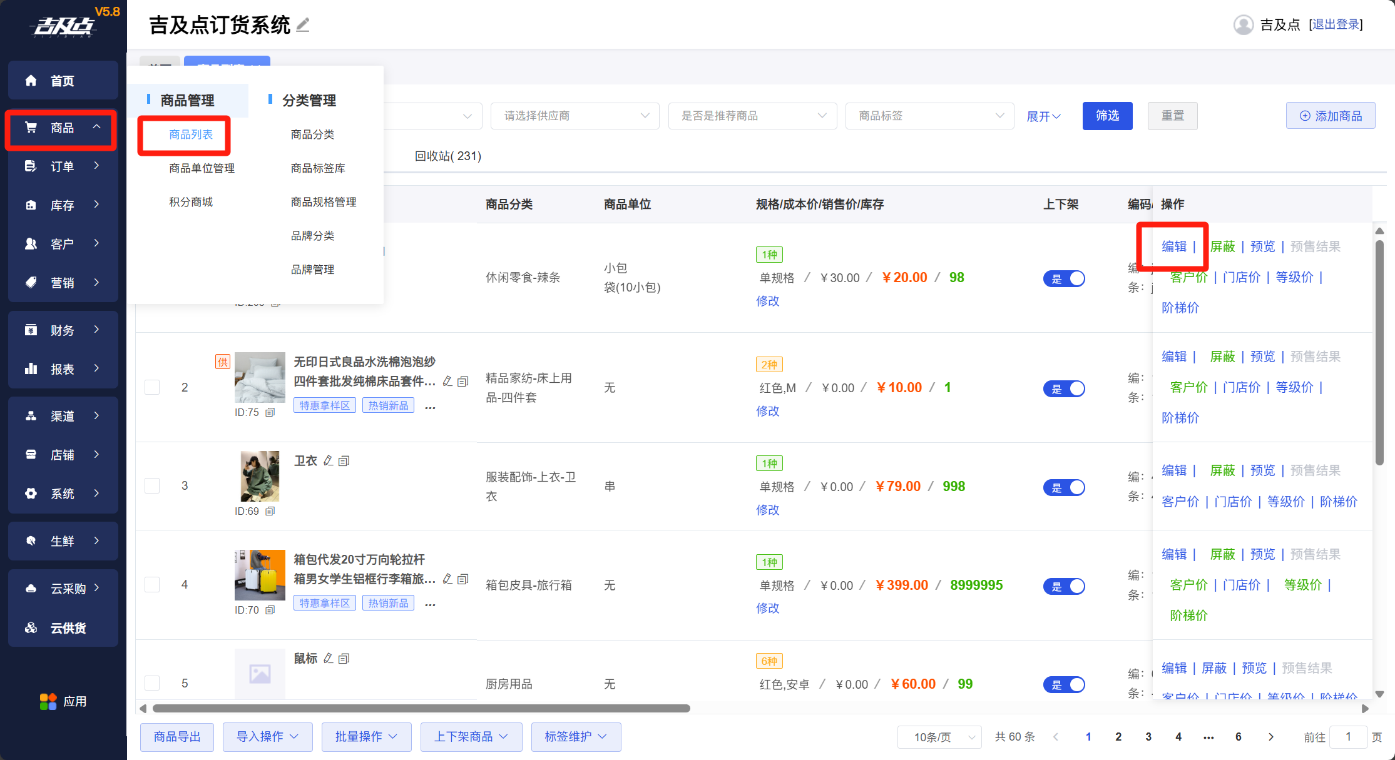Click the edit pencil icon next to 卫衣
The width and height of the screenshot is (1395, 760).
[x=329, y=461]
